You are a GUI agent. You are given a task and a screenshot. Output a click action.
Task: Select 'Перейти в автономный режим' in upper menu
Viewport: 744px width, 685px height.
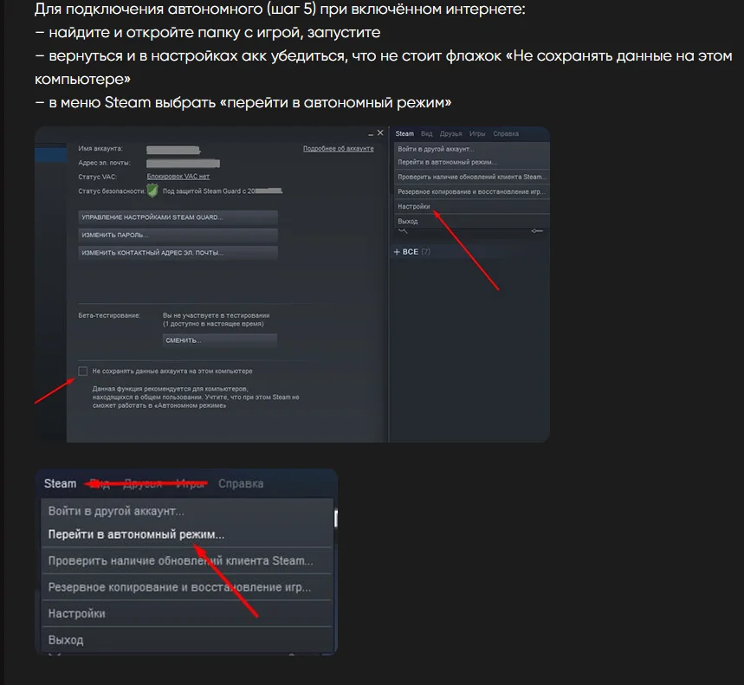pyautogui.click(x=472, y=162)
